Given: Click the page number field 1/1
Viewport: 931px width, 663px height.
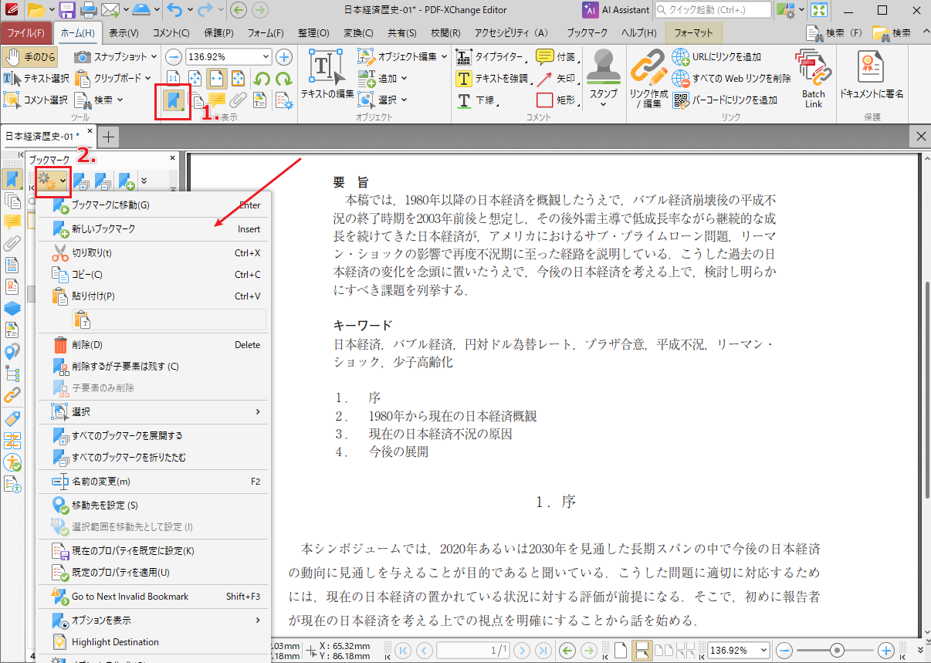Looking at the screenshot, I should tap(472, 651).
